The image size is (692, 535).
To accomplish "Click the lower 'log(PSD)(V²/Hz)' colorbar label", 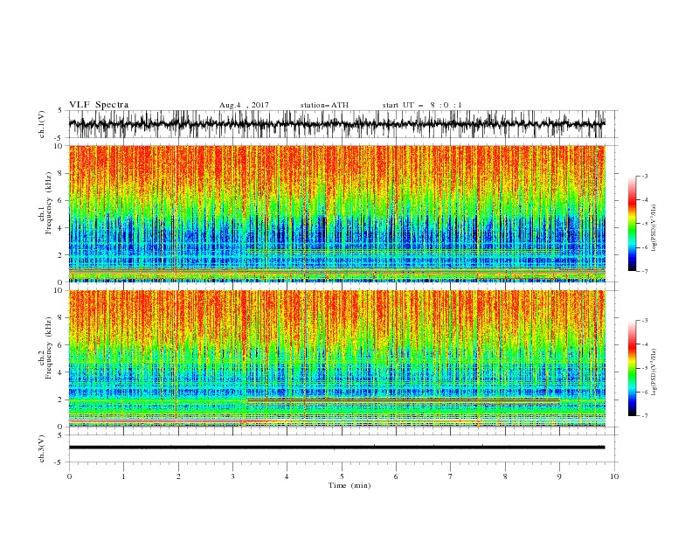I will click(x=654, y=372).
